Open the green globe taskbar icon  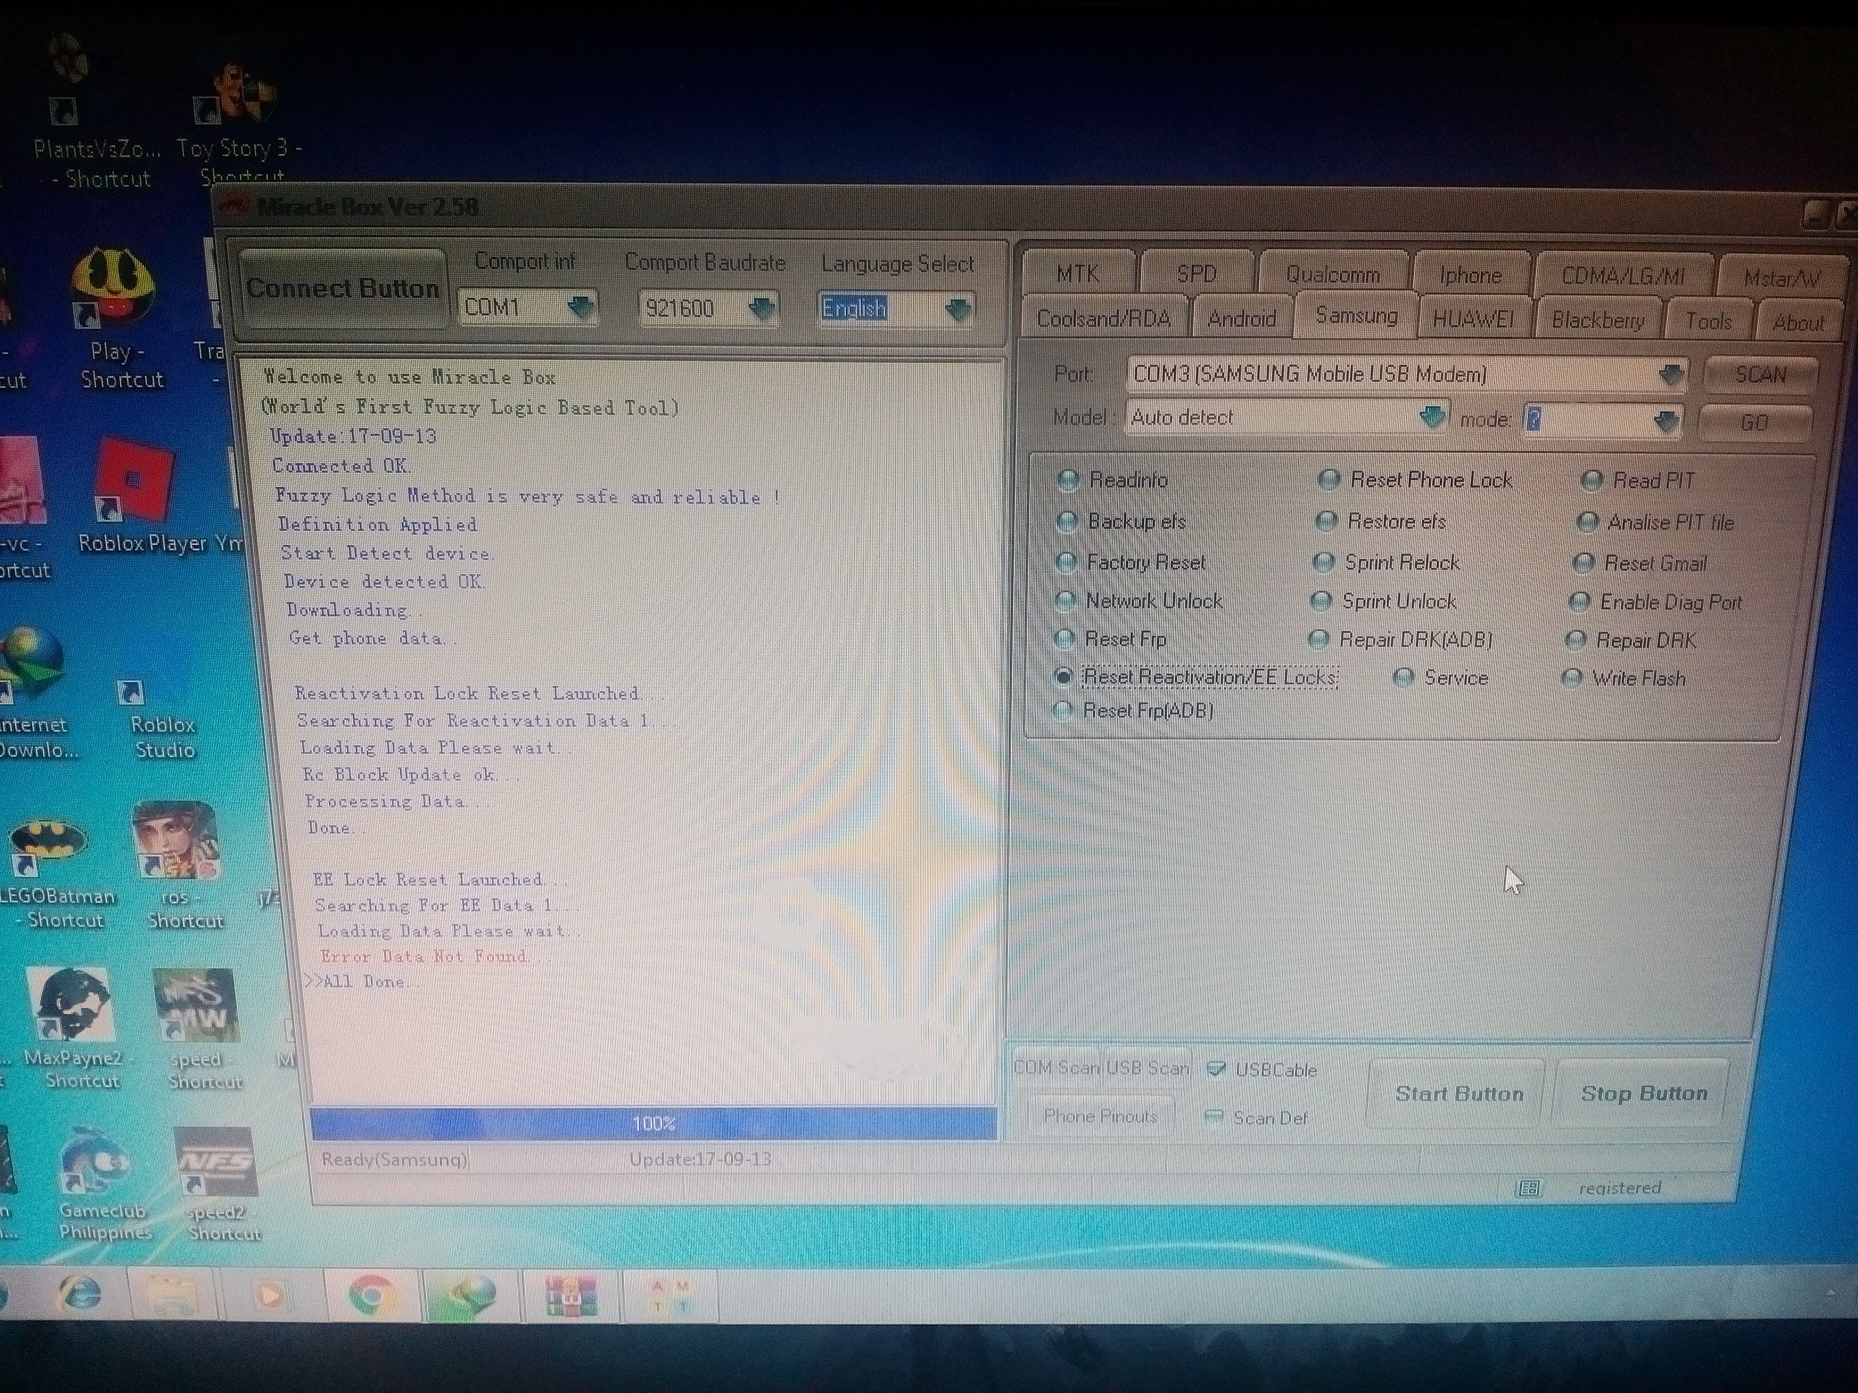click(x=470, y=1296)
